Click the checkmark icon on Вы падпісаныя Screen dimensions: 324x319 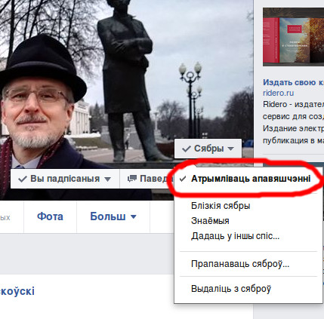point(23,179)
